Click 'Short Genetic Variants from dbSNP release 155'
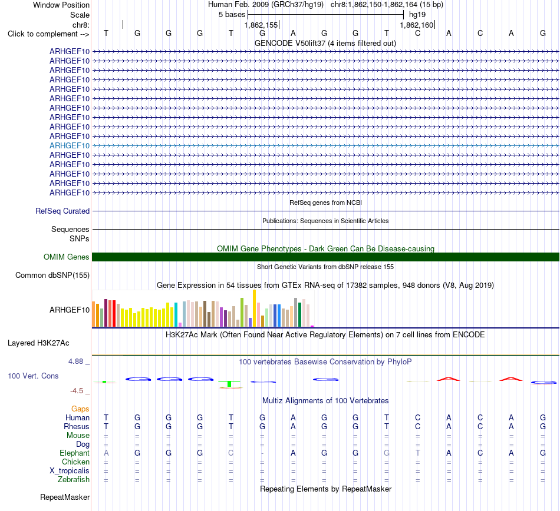This screenshot has width=560, height=511. [x=325, y=267]
